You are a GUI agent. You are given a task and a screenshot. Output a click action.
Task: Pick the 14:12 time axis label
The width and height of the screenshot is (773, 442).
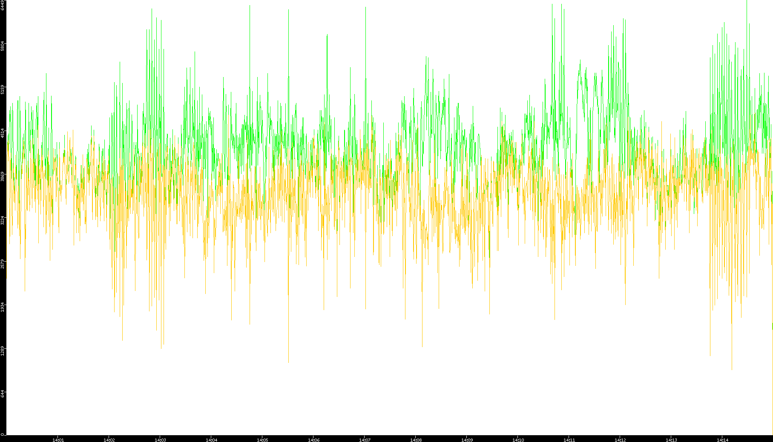tap(620, 440)
